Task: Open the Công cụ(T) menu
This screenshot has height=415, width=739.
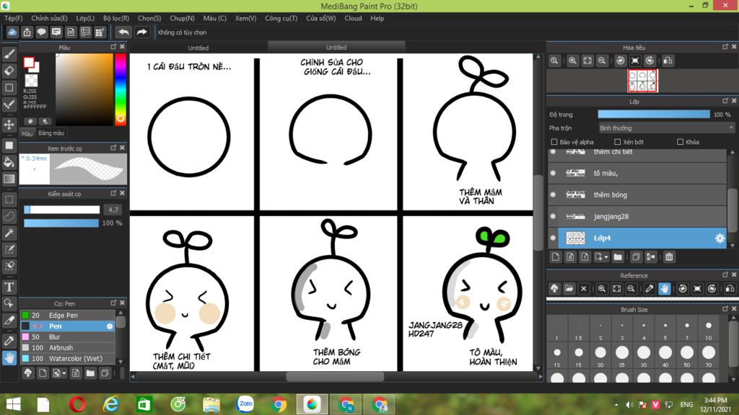Action: point(281,18)
